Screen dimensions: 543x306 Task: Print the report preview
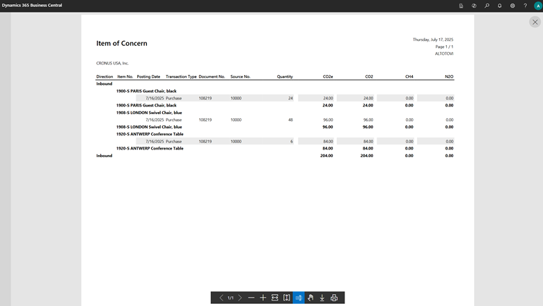click(x=334, y=298)
